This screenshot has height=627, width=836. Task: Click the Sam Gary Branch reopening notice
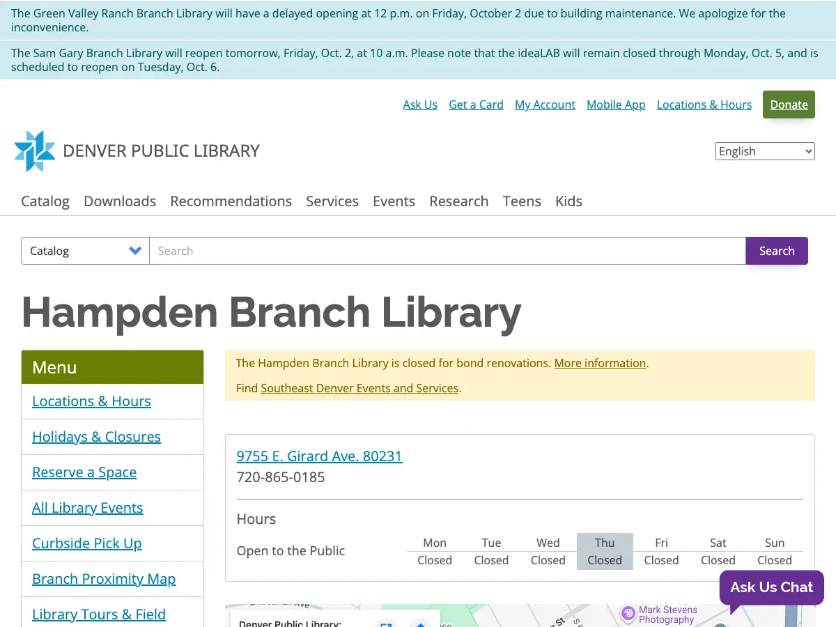[x=418, y=60]
